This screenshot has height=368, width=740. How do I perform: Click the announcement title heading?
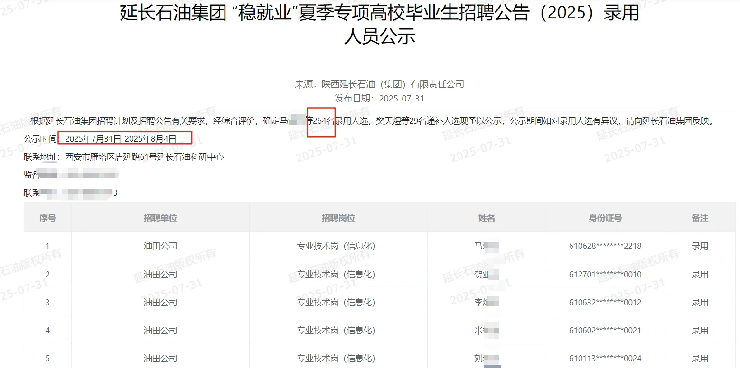(x=379, y=25)
